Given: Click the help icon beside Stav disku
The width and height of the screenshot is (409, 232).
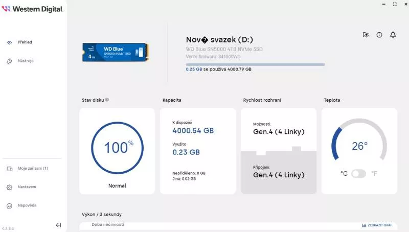Looking at the screenshot, I should click(107, 100).
